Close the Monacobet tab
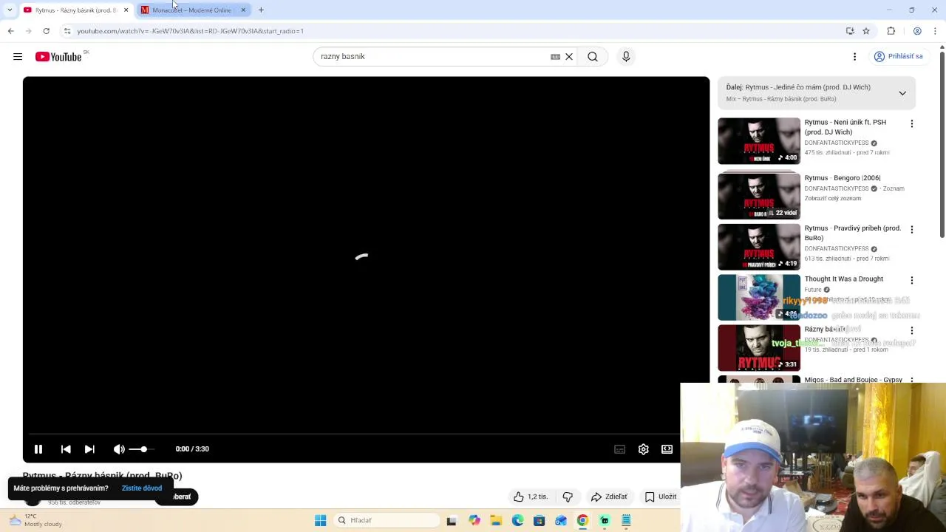This screenshot has width=946, height=532. pos(243,10)
